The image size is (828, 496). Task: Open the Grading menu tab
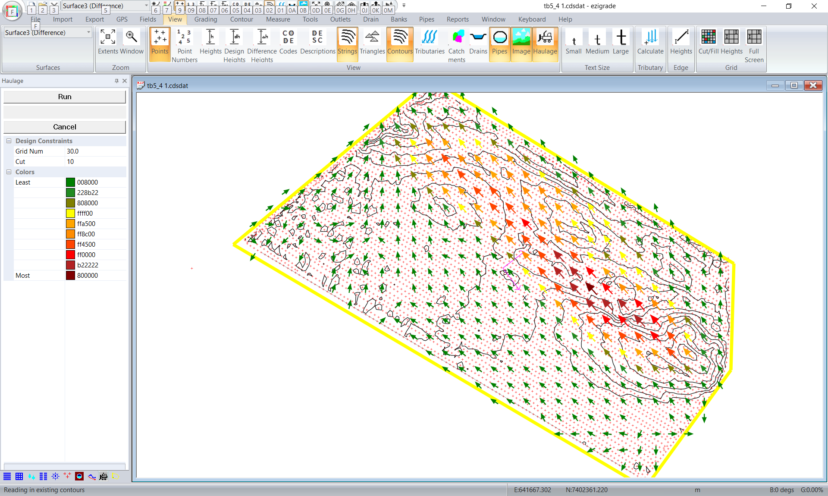coord(206,19)
